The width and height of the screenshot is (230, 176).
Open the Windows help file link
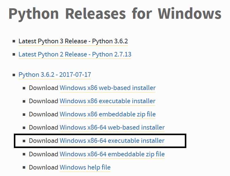[85, 167]
